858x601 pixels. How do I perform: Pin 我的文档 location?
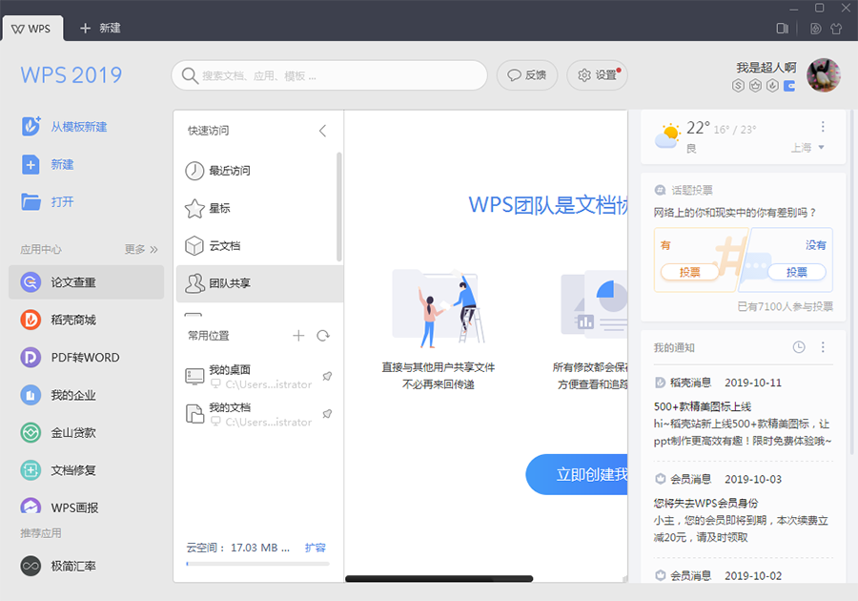tap(327, 414)
